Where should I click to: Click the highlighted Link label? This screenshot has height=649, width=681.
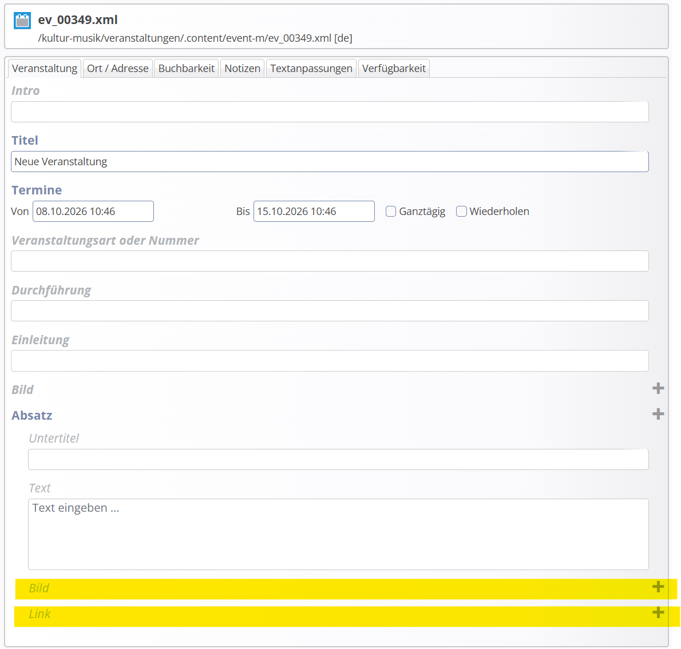click(x=39, y=614)
